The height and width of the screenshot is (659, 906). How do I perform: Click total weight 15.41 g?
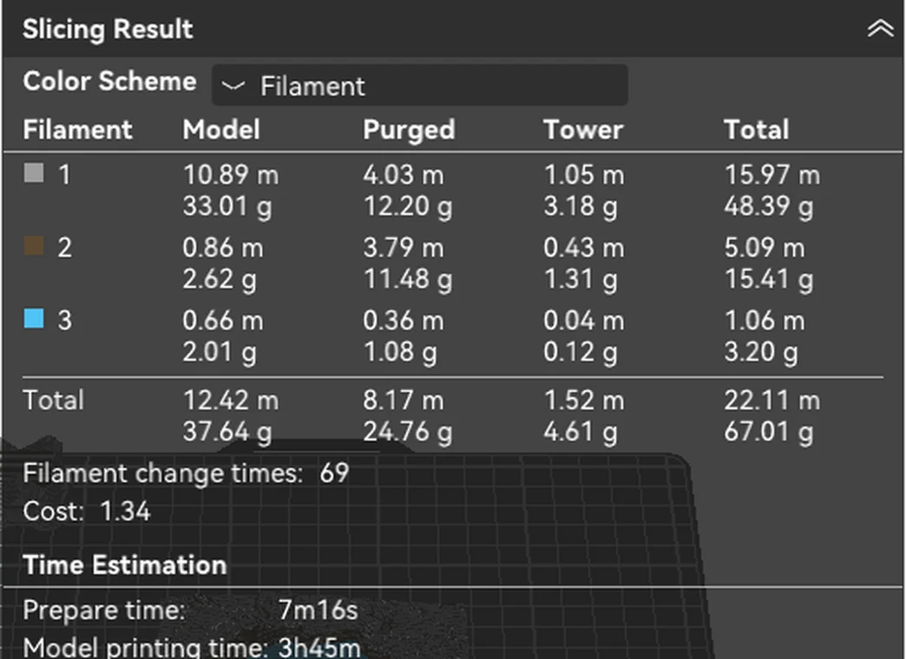[x=769, y=279]
